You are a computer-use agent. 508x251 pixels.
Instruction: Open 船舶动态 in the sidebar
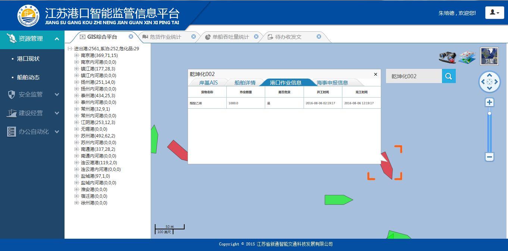28,77
